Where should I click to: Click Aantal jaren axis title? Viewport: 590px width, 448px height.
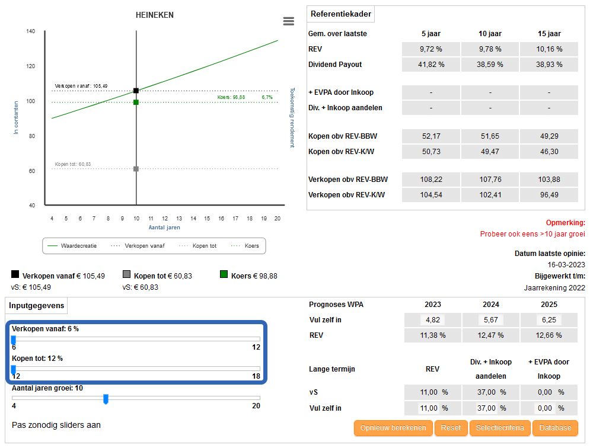[164, 228]
